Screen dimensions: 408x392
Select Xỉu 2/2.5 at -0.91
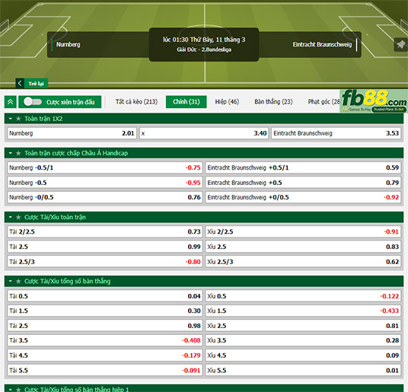pyautogui.click(x=303, y=231)
